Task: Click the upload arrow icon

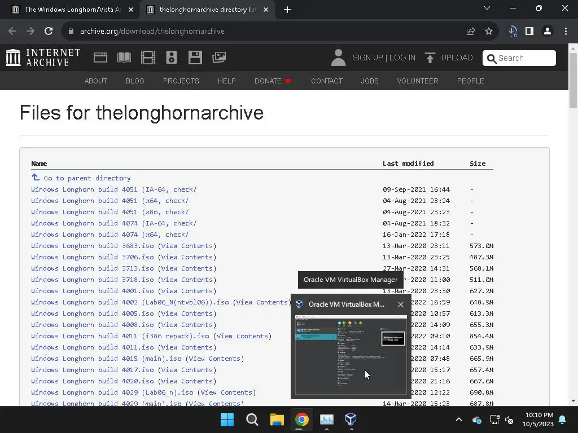Action: pos(430,58)
